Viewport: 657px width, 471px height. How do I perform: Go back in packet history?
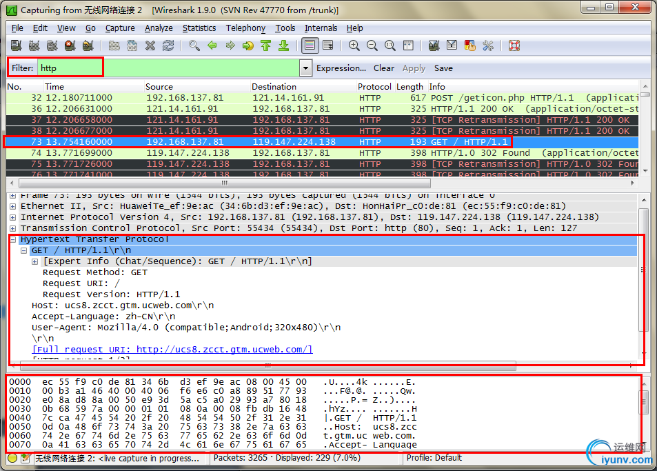212,46
